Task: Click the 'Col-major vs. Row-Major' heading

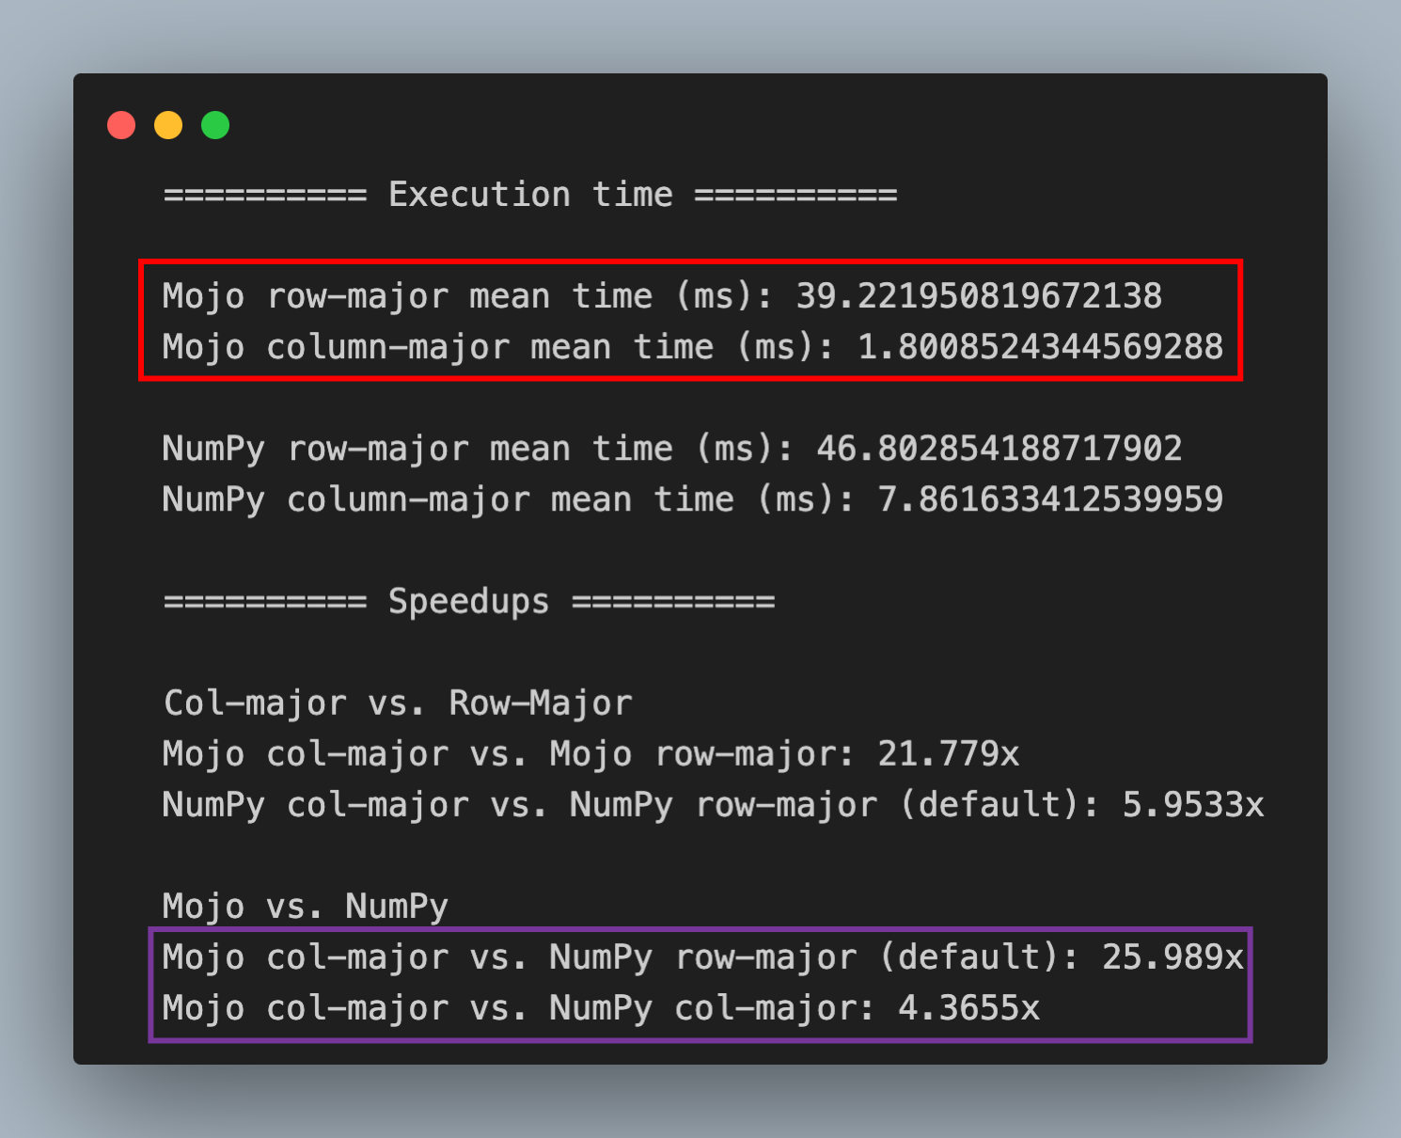Action: pos(398,703)
